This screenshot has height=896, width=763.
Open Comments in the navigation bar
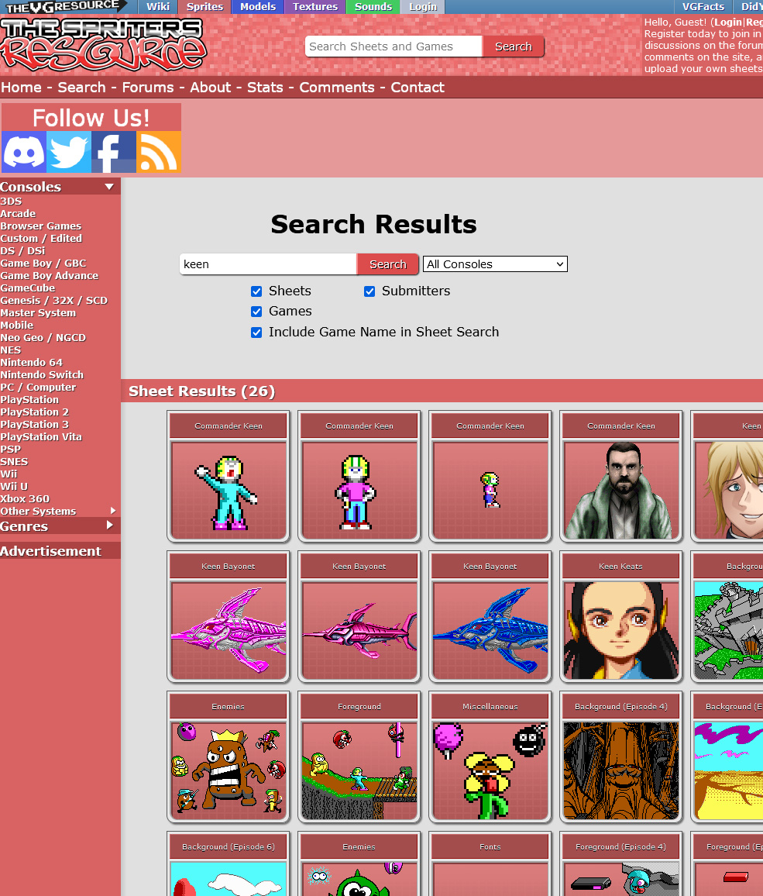[337, 88]
